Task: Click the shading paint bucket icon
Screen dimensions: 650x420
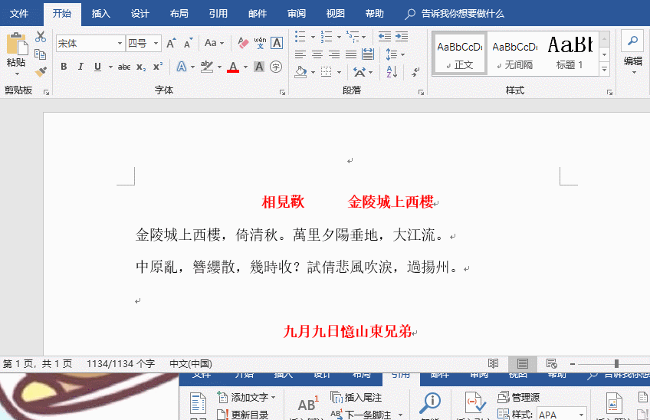Action: [301, 72]
